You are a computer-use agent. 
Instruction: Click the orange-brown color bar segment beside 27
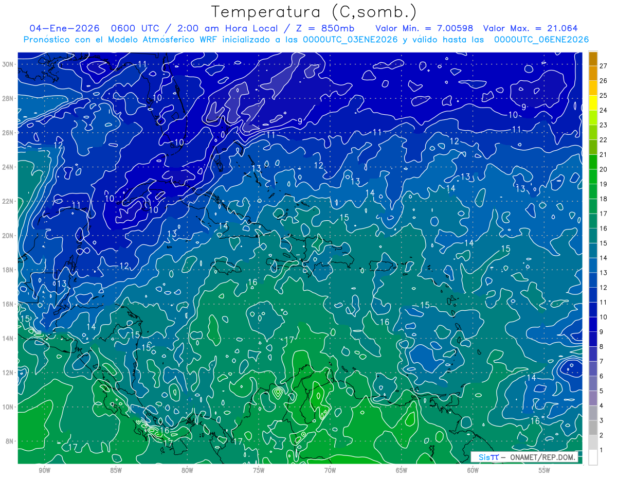(x=593, y=58)
